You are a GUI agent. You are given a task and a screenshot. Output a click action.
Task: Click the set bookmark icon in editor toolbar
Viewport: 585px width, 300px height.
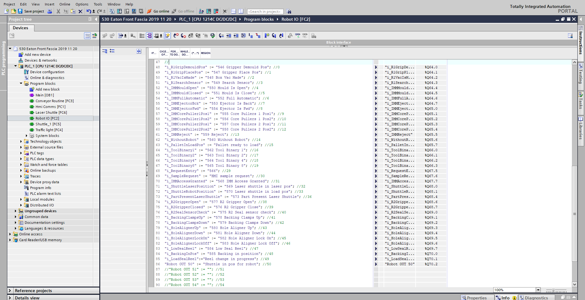(x=267, y=36)
